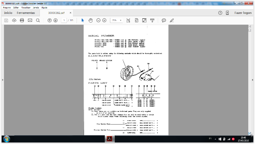Add a comment with the speech bubble icon
This screenshot has height=144, width=255.
click(164, 20)
